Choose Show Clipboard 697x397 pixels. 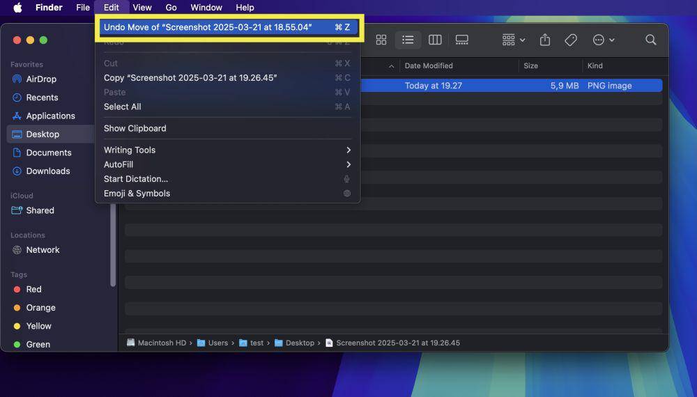coord(228,128)
